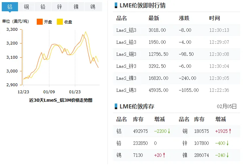Image resolution: width=244 pixels, height=165 pixels.
Task: Select the 锡 (tin) tab
Action: pos(93,7)
